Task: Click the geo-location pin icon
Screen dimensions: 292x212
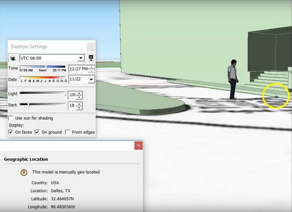Action: tap(24, 172)
